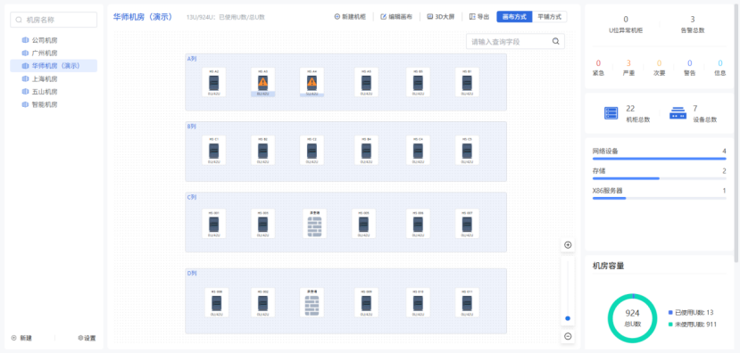Click the 新建机柜 plus icon
The width and height of the screenshot is (740, 353).
337,17
